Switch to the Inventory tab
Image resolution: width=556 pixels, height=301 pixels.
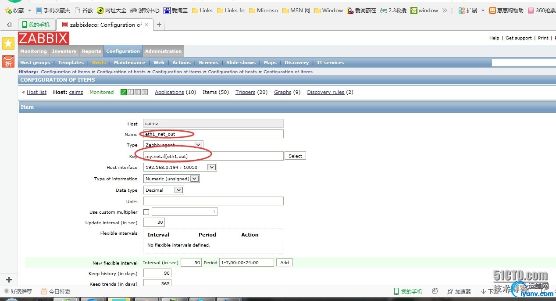coord(64,51)
